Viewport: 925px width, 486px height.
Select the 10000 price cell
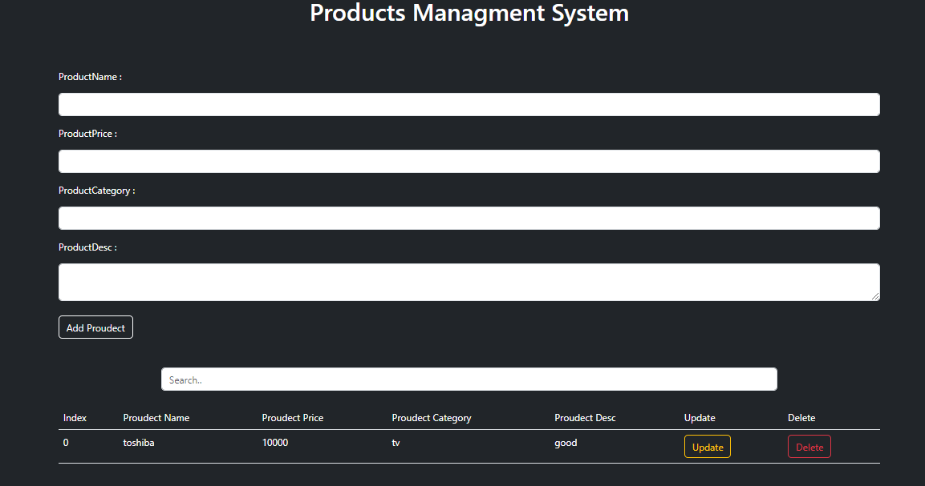275,443
